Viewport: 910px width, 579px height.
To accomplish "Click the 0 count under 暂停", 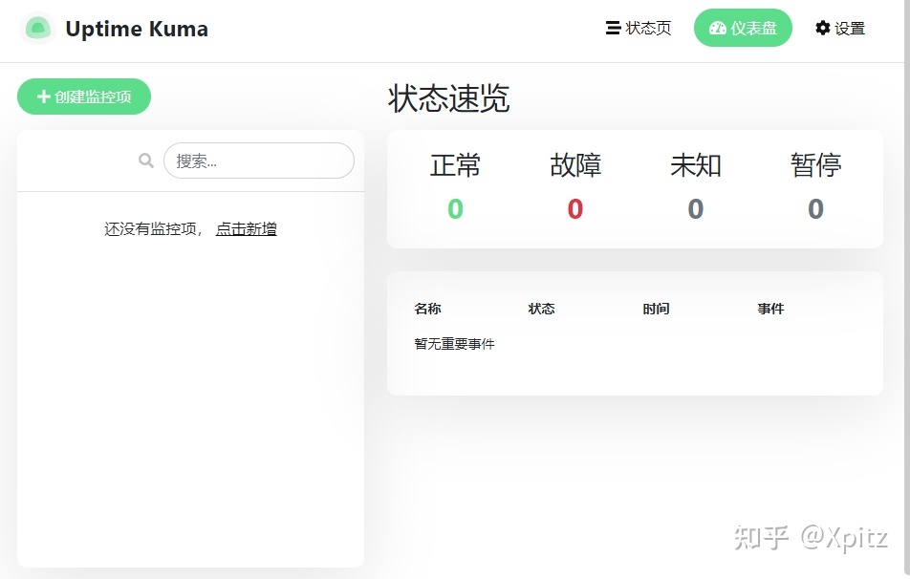I will (x=815, y=209).
